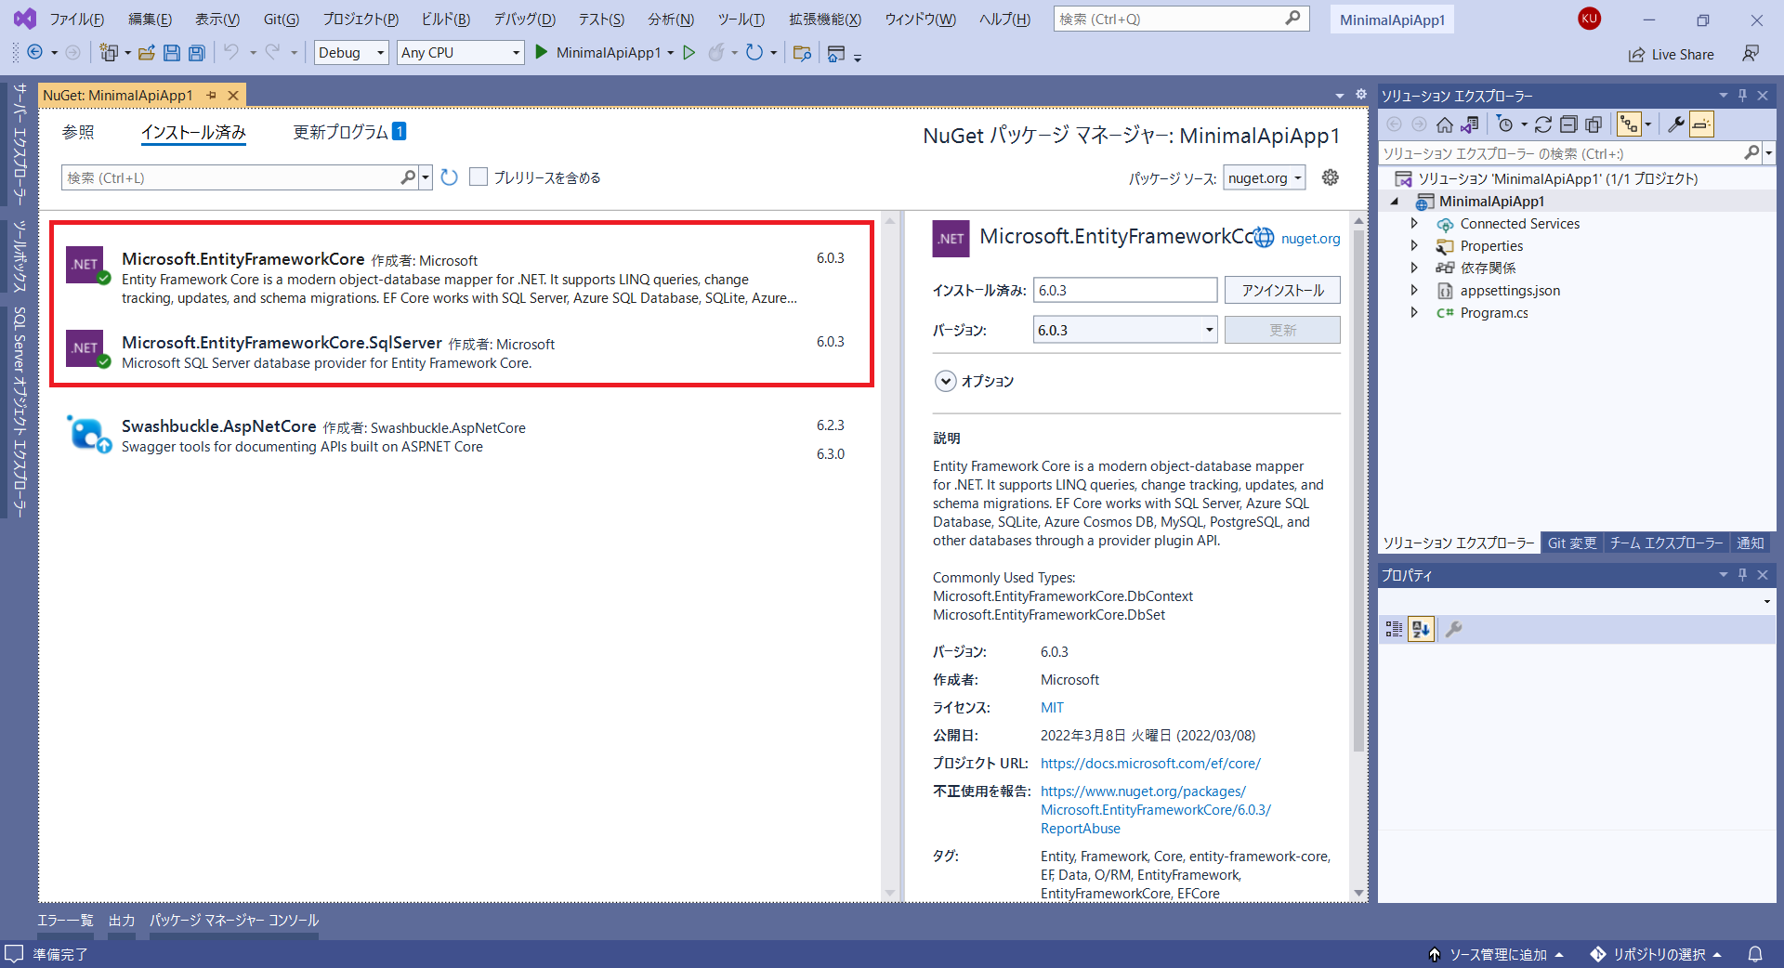1784x968 pixels.
Task: Switch views icon in Solution Explorer toolbar
Action: (x=1469, y=124)
